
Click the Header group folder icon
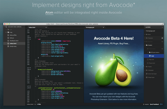pos(147,45)
